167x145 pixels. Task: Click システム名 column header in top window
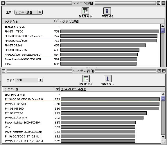[x=11, y=21]
